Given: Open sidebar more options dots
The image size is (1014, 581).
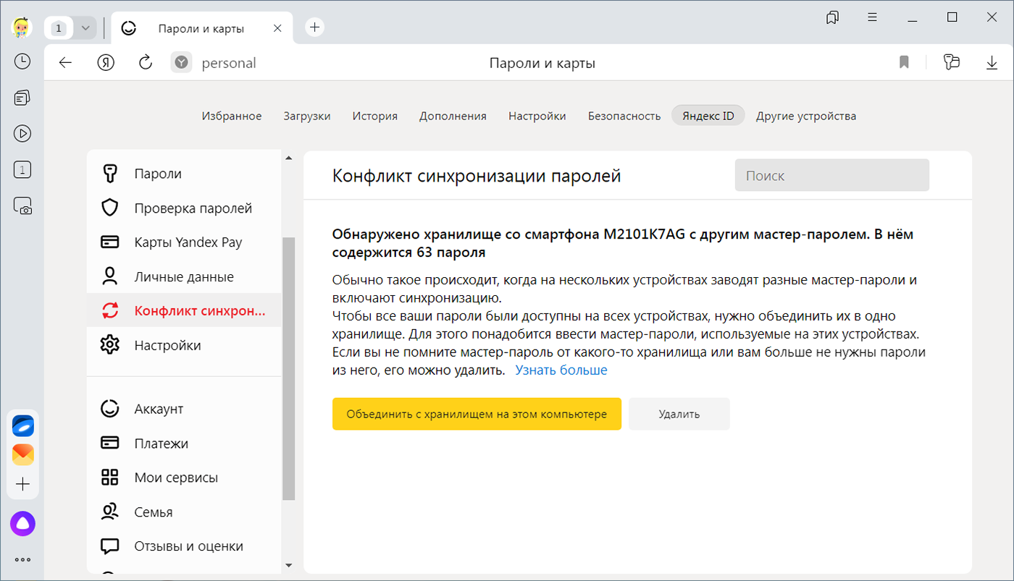Looking at the screenshot, I should tap(22, 559).
